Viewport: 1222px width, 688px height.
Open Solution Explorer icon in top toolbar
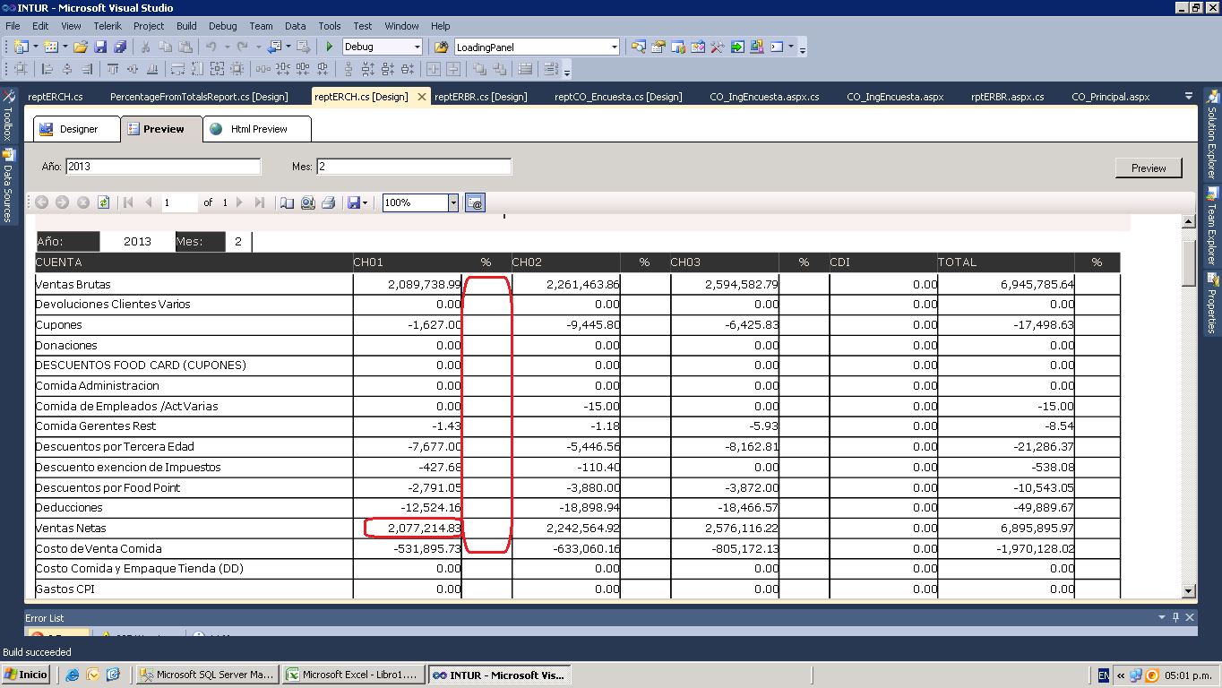638,47
